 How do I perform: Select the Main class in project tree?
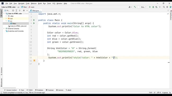[14, 23]
